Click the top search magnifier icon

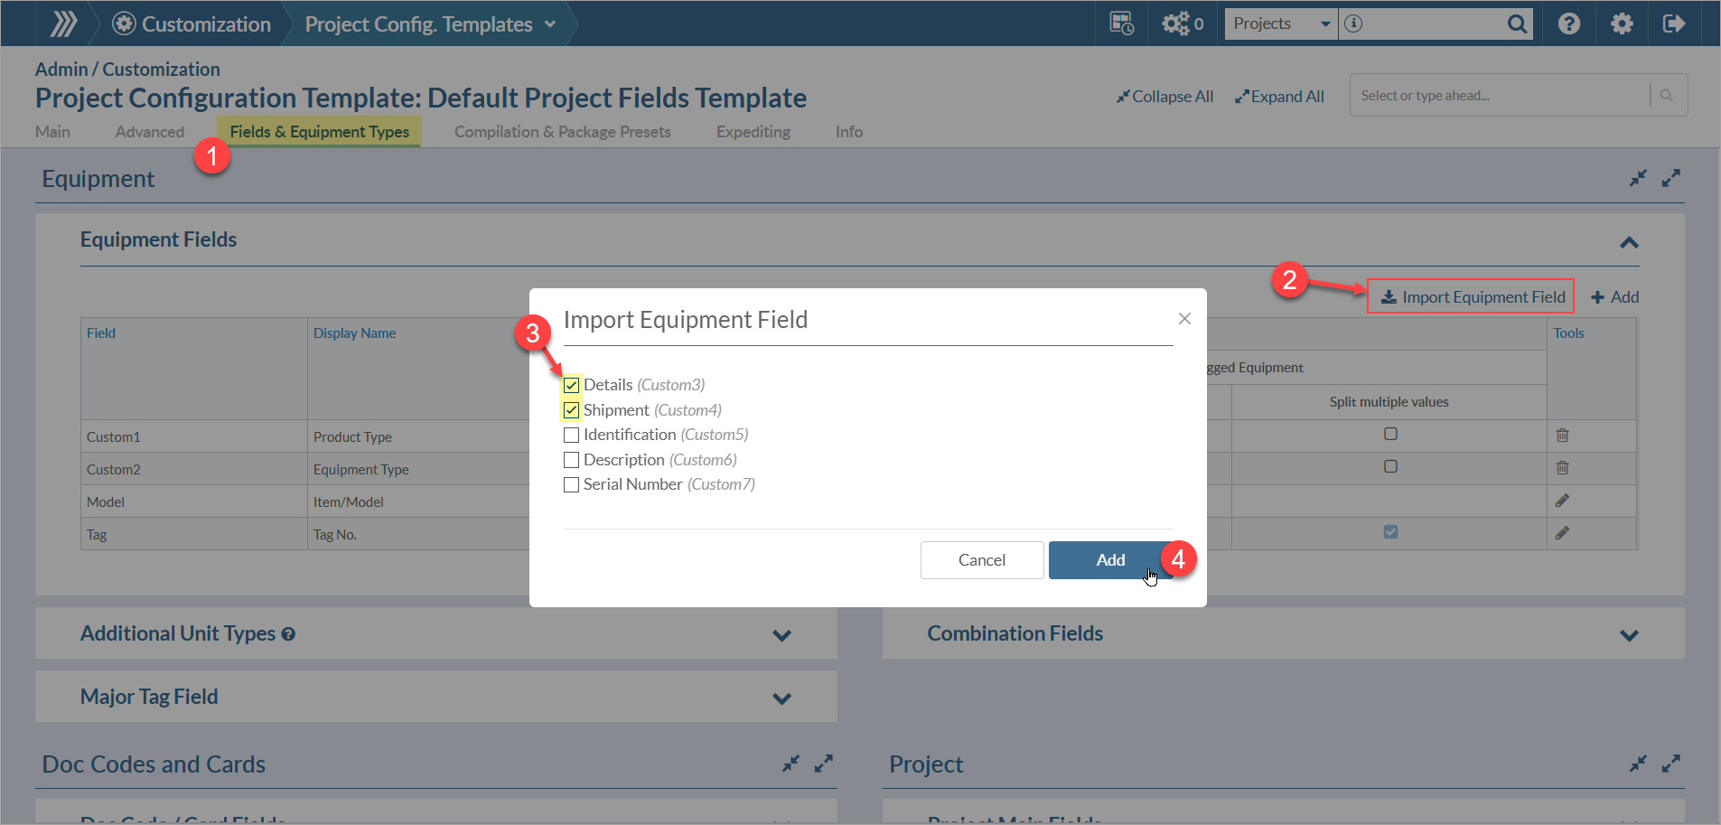click(x=1517, y=24)
